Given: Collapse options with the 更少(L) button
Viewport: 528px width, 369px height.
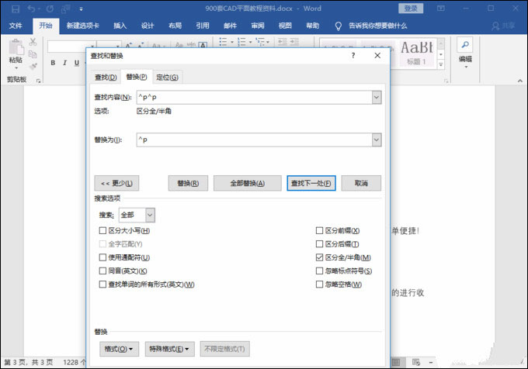Looking at the screenshot, I should [116, 183].
